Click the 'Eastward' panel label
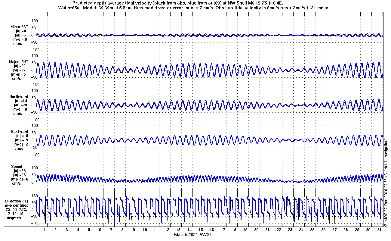 pos(20,131)
